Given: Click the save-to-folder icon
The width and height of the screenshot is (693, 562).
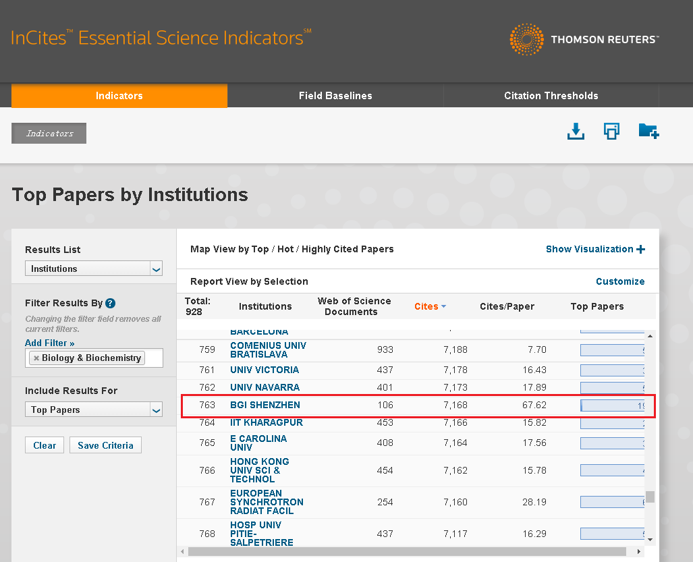Looking at the screenshot, I should pyautogui.click(x=649, y=131).
